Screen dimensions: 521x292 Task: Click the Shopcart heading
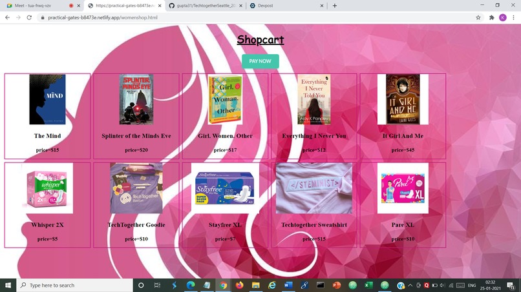(260, 39)
